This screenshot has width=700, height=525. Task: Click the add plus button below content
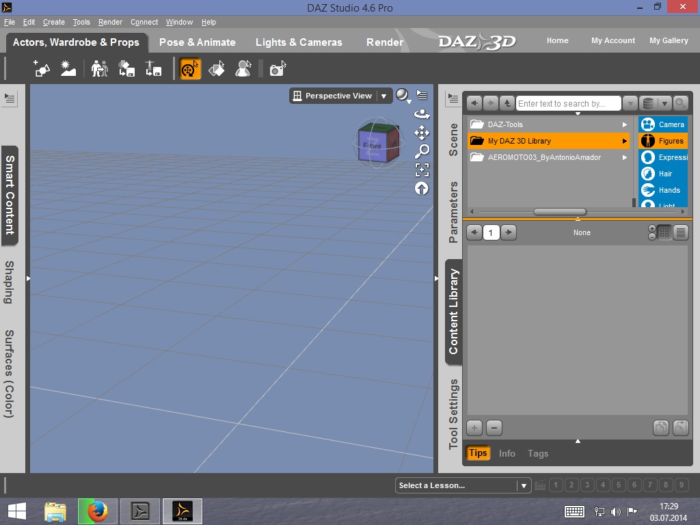pos(474,428)
